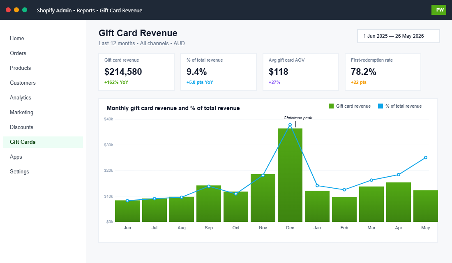Click the December revenue bar
Image resolution: width=452 pixels, height=263 pixels.
click(x=290, y=175)
